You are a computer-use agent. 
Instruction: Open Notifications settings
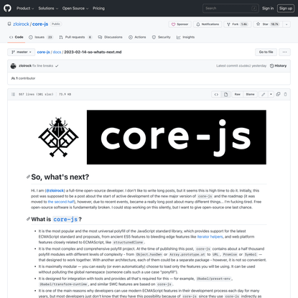[208, 24]
